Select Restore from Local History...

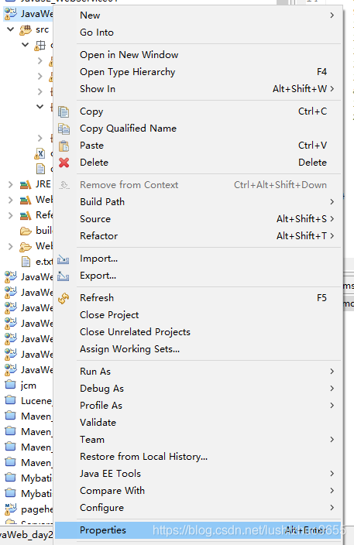pos(198,457)
